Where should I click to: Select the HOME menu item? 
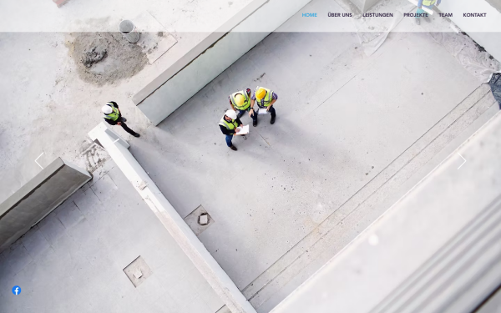click(x=309, y=15)
